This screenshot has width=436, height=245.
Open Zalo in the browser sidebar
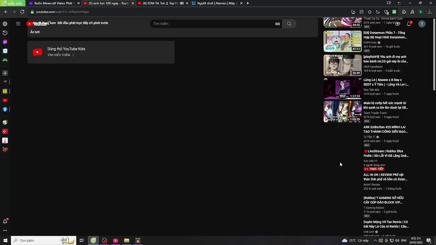(5, 51)
